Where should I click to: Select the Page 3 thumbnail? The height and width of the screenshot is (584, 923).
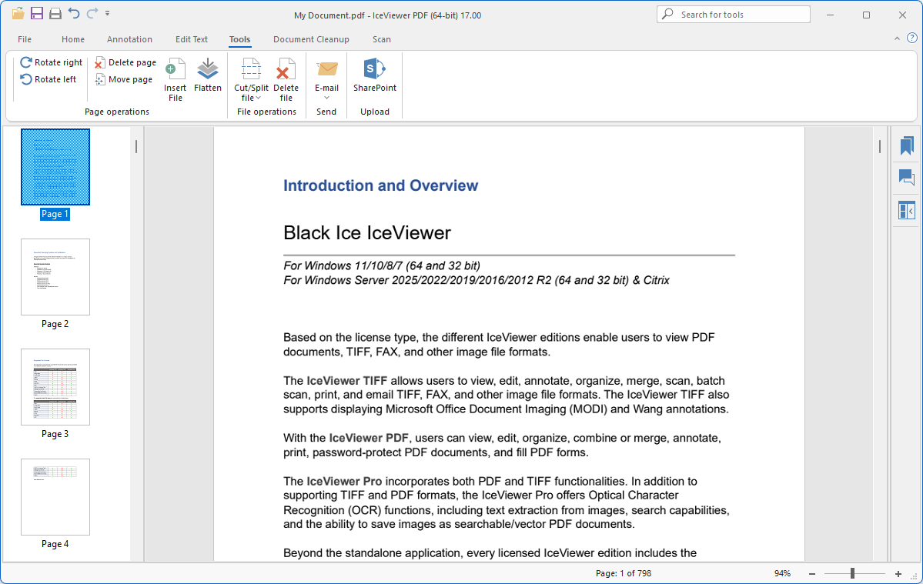point(55,387)
